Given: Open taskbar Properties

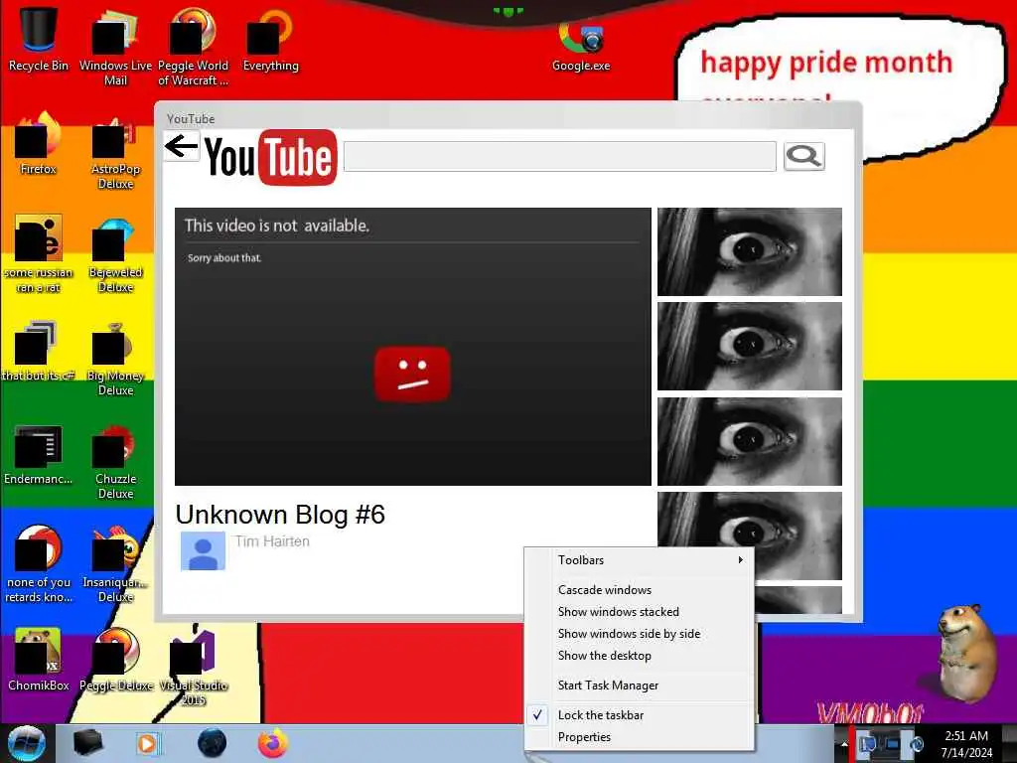Looking at the screenshot, I should (639, 737).
